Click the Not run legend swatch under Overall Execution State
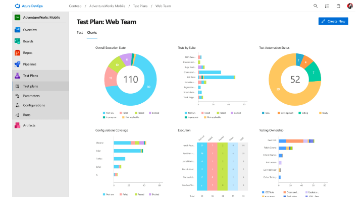364x207 pixels. 104,113
